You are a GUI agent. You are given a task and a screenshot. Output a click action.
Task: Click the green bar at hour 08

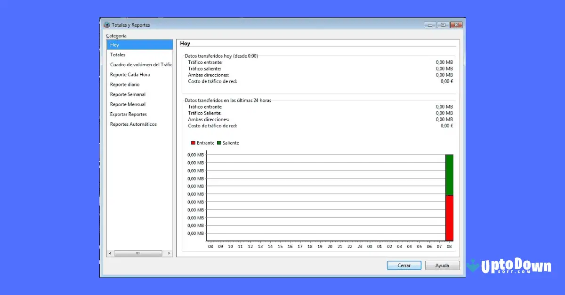pyautogui.click(x=449, y=174)
